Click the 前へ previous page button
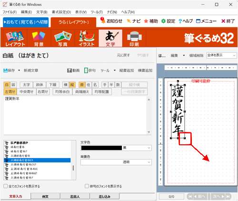 pos(200,197)
